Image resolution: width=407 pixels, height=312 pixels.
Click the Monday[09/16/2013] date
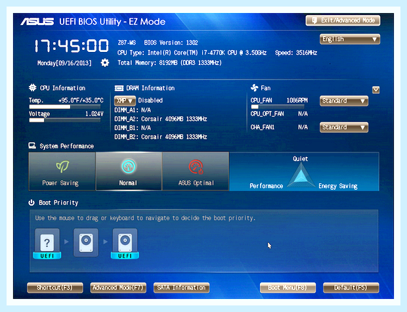coord(64,63)
